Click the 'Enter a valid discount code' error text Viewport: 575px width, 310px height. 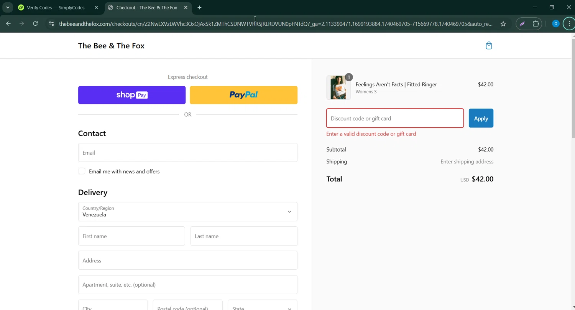[371, 134]
